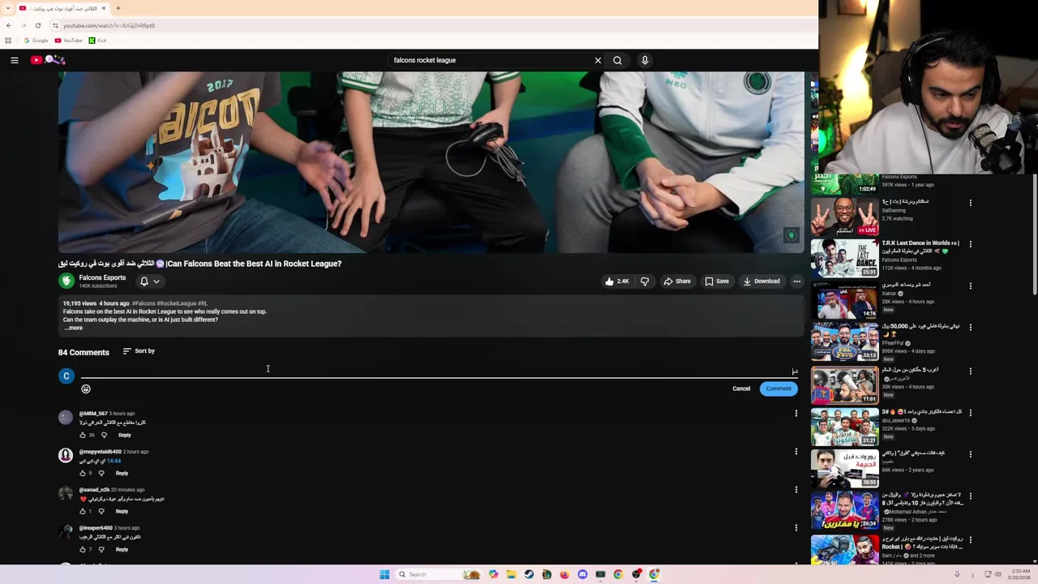Open Discord from the taskbar
The height and width of the screenshot is (584, 1038).
[582, 574]
